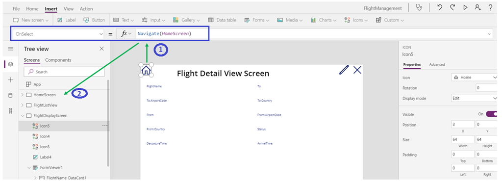
Task: Expand FlightListView in tree view
Action: (22, 105)
